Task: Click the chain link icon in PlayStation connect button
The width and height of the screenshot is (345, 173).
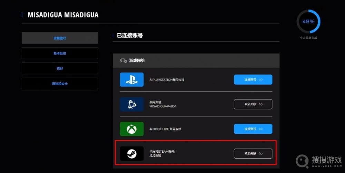Action: pos(261,80)
